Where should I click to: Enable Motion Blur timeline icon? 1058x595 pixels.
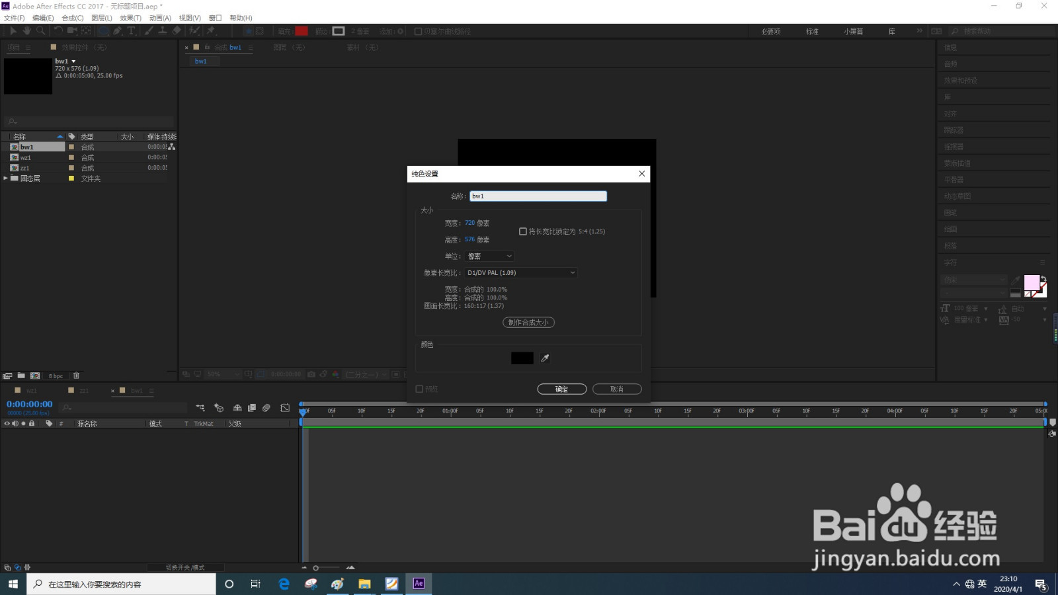coord(266,408)
